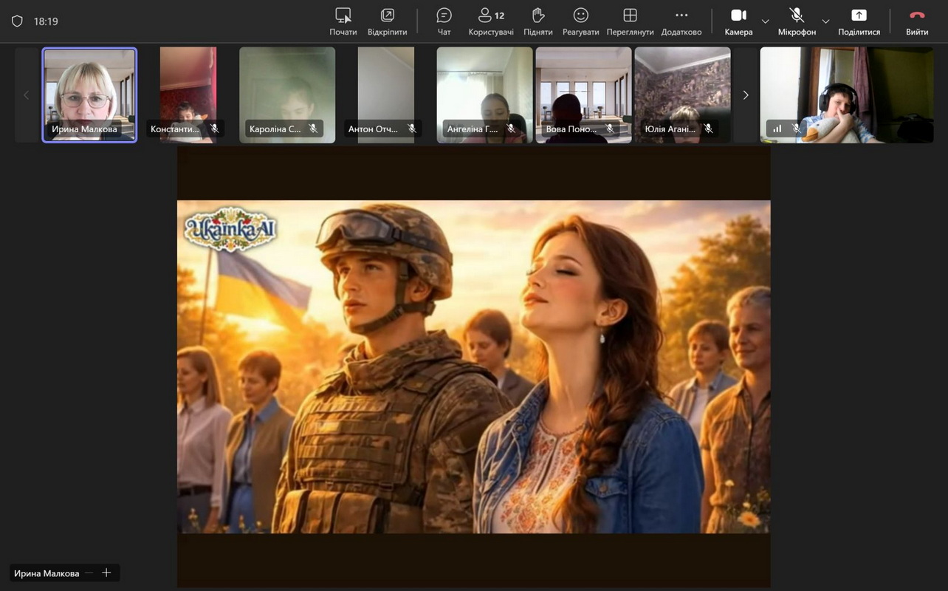Image resolution: width=948 pixels, height=591 pixels.
Task: Zoom out with minus next to Ирина Малкова
Action: click(x=89, y=573)
